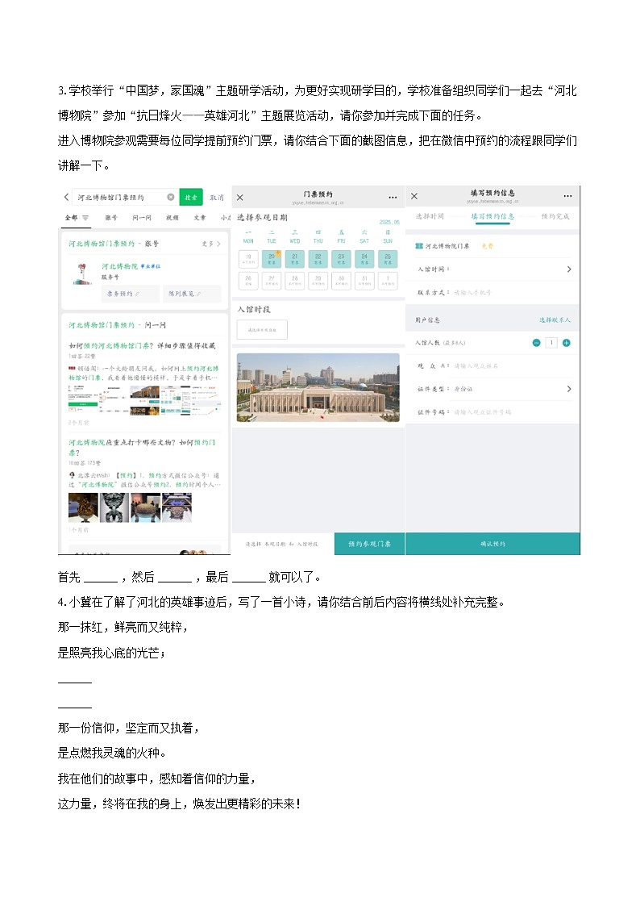Select the 选择时间 step
Viewport: 640px width, 906px height.
[430, 216]
